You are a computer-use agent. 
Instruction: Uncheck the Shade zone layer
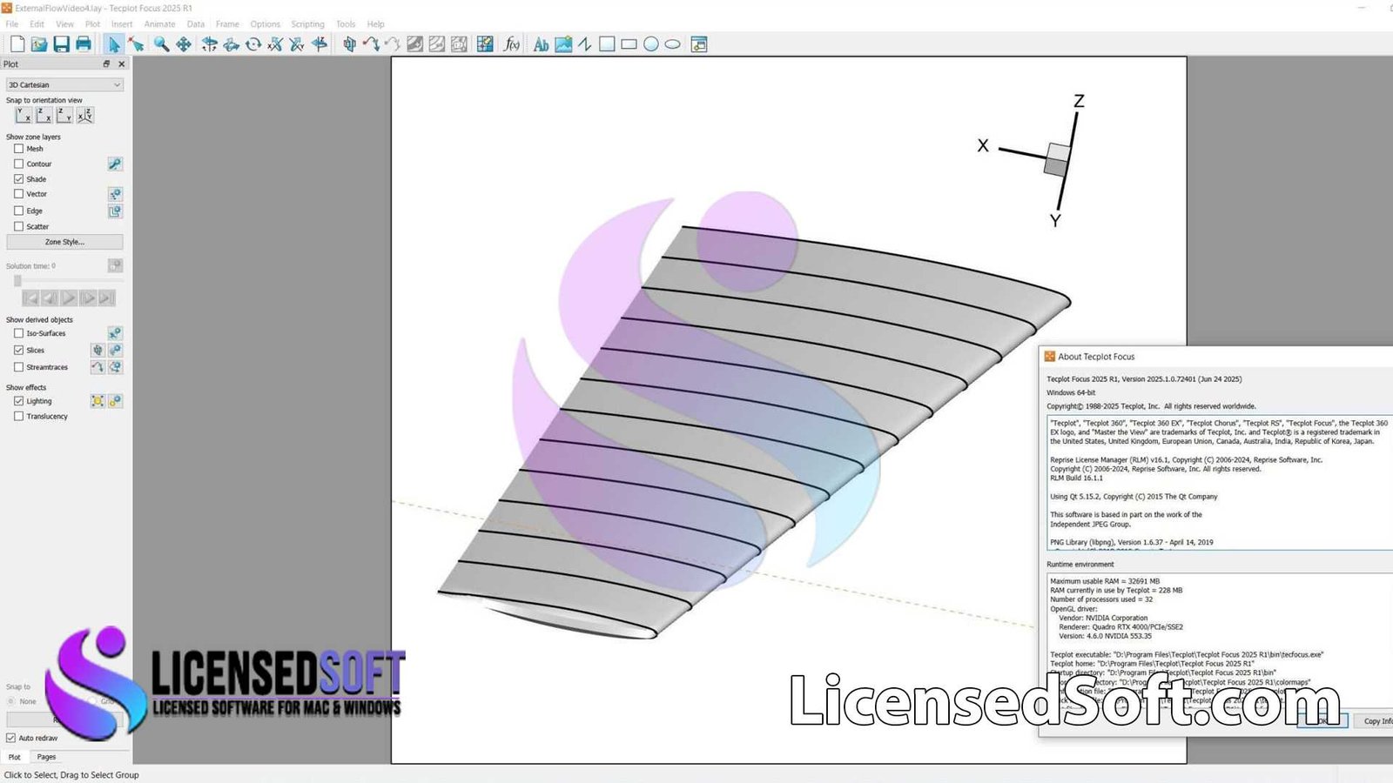18,179
